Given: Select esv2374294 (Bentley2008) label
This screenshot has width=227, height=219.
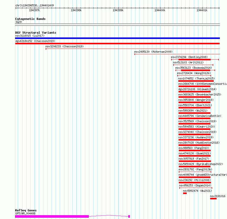Looking at the screenshot, I should tap(189, 57).
